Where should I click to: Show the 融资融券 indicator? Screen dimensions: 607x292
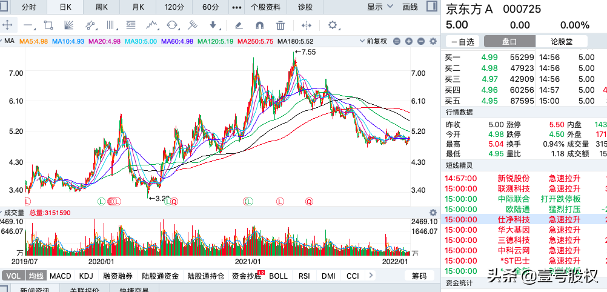[118, 276]
